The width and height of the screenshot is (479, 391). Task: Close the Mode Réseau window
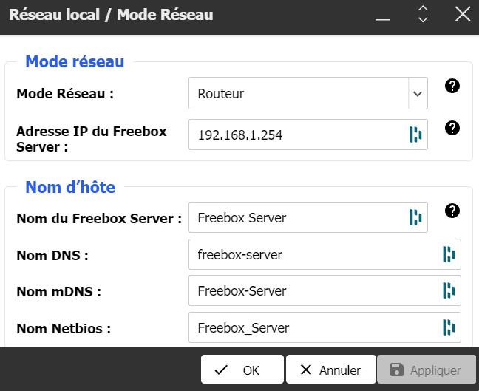463,14
